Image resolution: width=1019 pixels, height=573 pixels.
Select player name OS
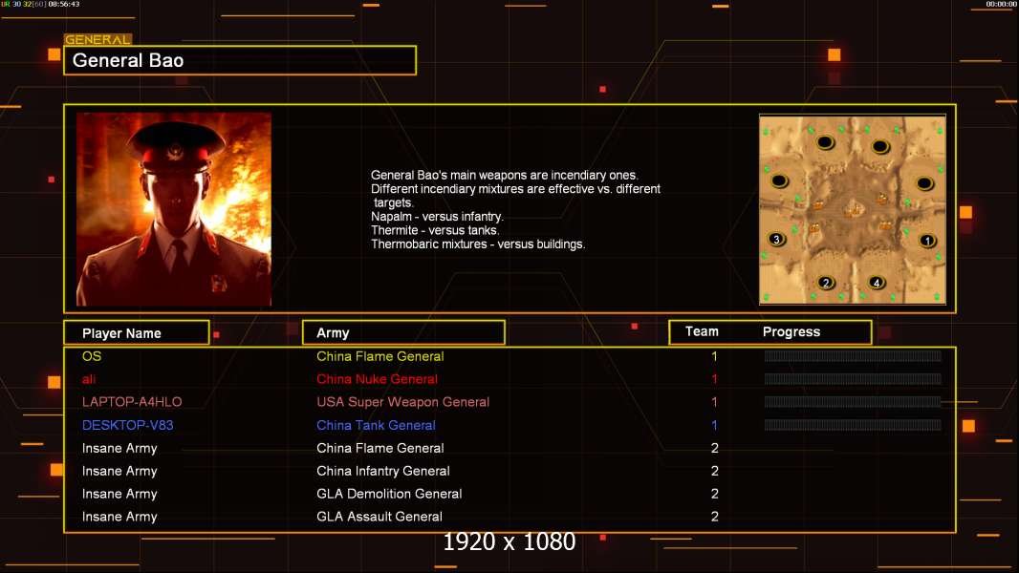(92, 356)
